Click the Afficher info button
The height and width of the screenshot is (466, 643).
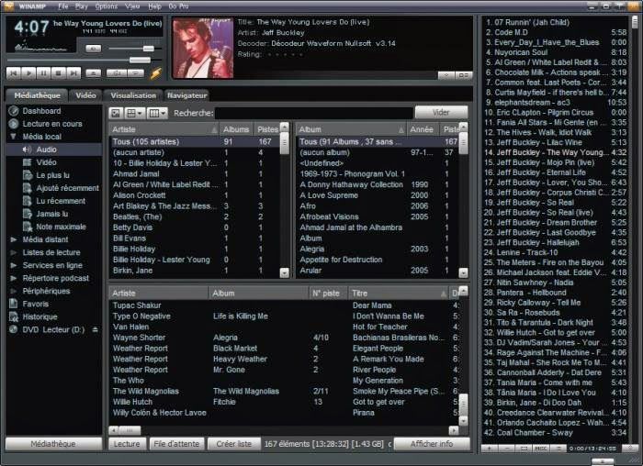pos(432,443)
